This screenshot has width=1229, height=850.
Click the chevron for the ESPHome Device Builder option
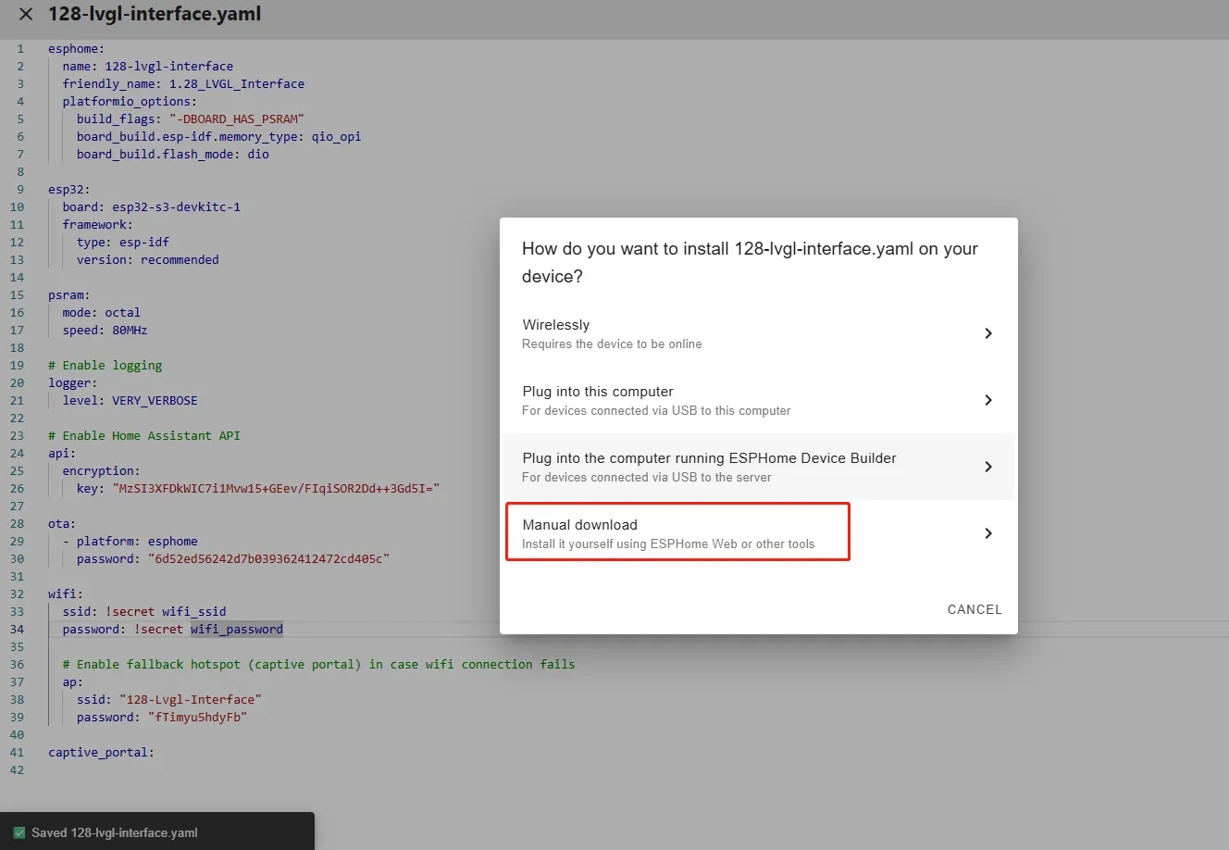click(987, 467)
